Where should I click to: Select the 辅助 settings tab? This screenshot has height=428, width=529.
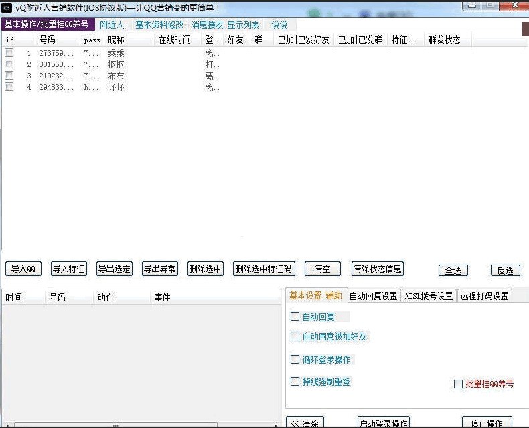(333, 296)
